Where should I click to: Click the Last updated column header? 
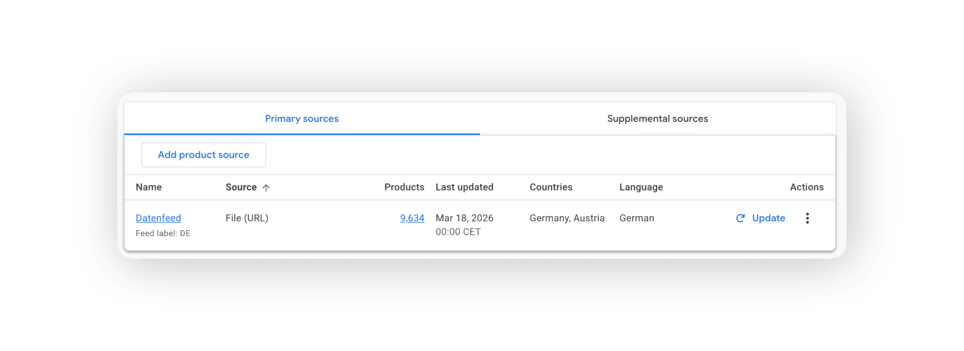coord(464,187)
